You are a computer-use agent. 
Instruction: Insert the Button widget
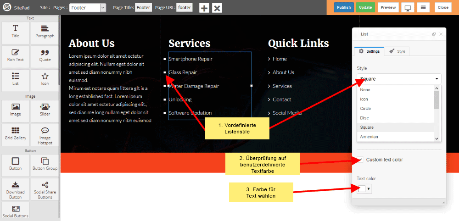[16, 165]
